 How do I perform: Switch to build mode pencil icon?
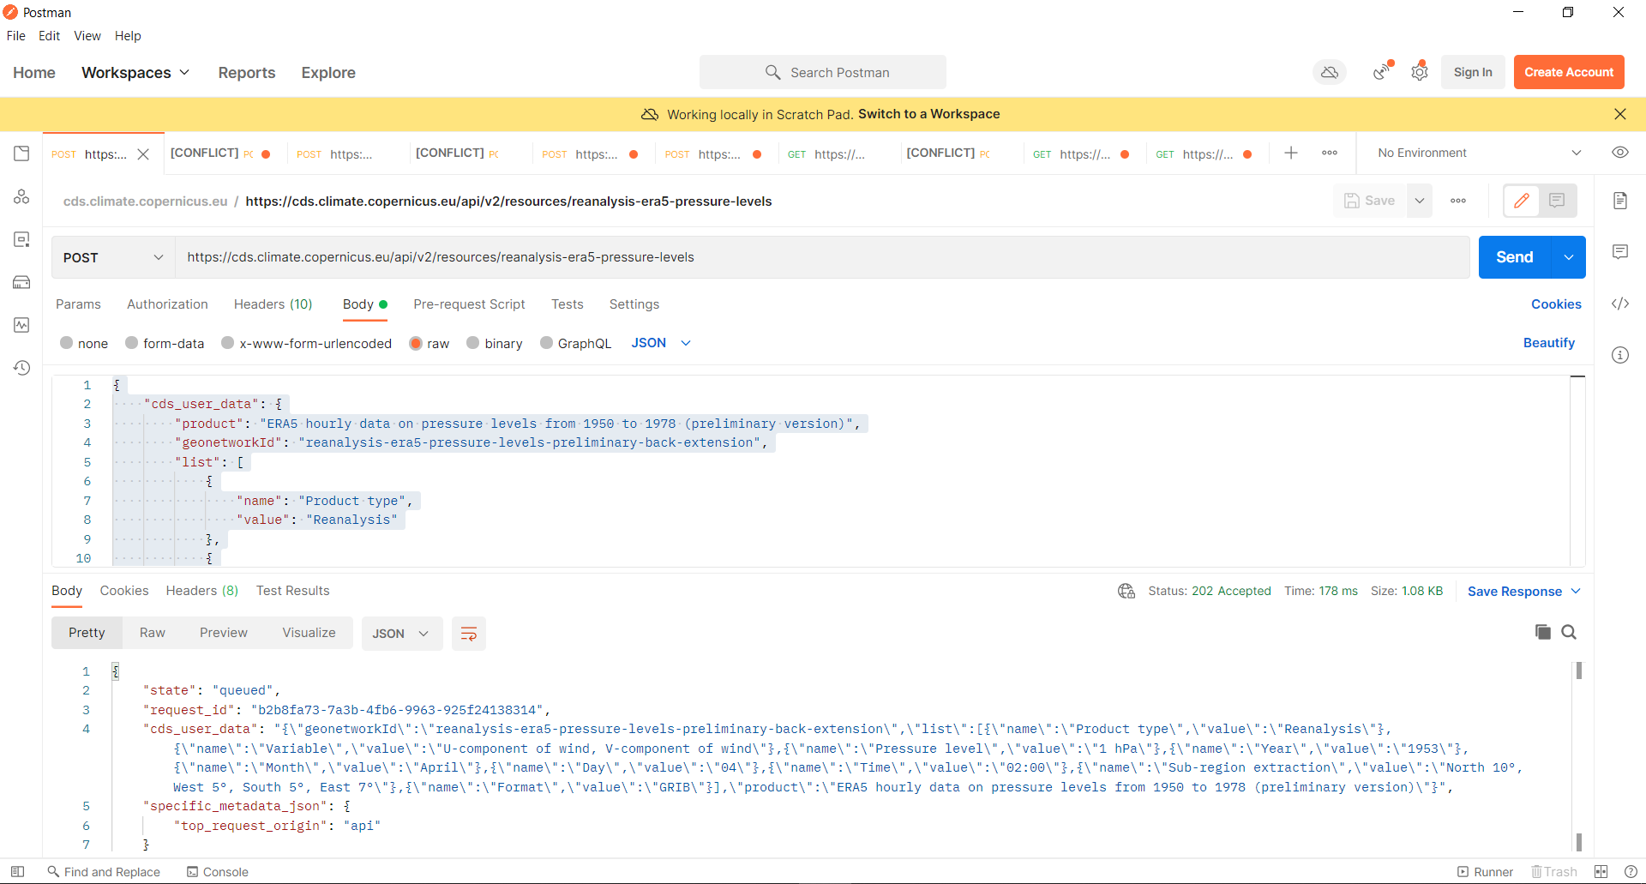point(1522,201)
